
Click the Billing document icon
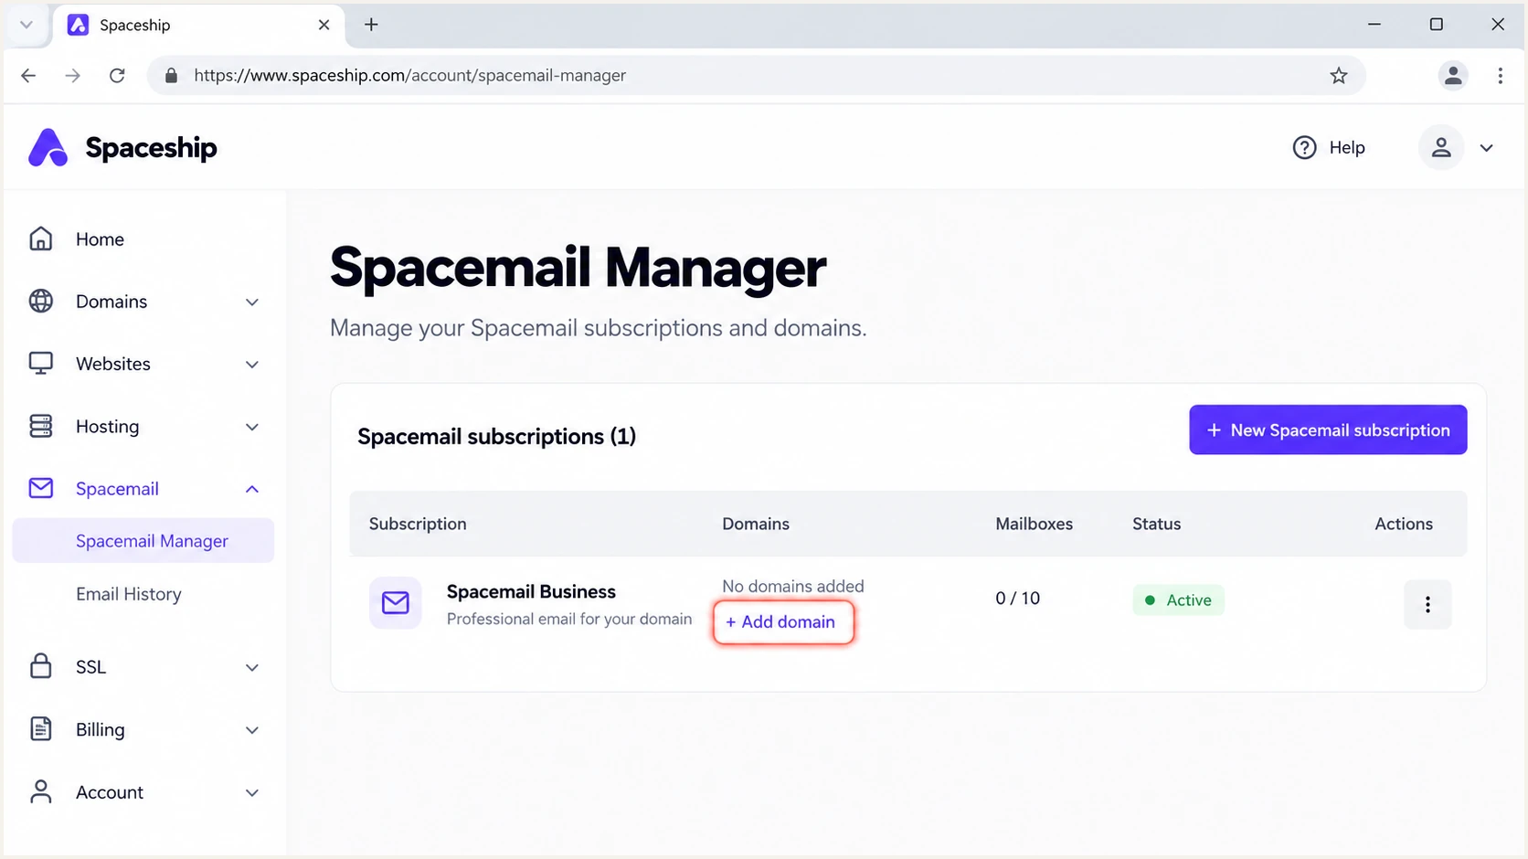click(x=41, y=728)
